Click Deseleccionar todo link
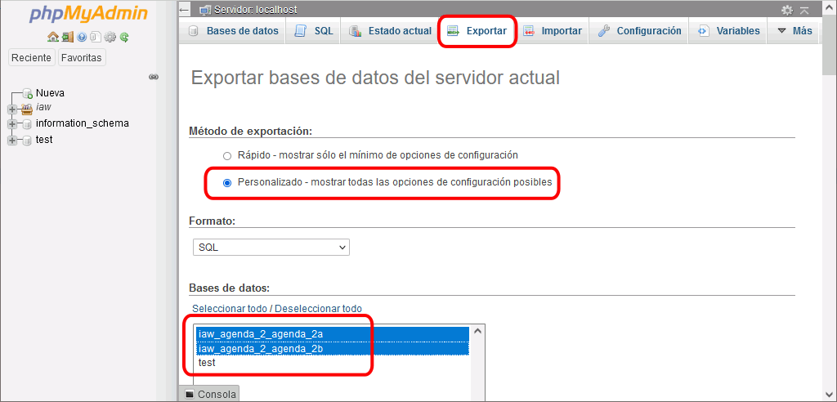Viewport: 837px width, 402px height. point(318,309)
